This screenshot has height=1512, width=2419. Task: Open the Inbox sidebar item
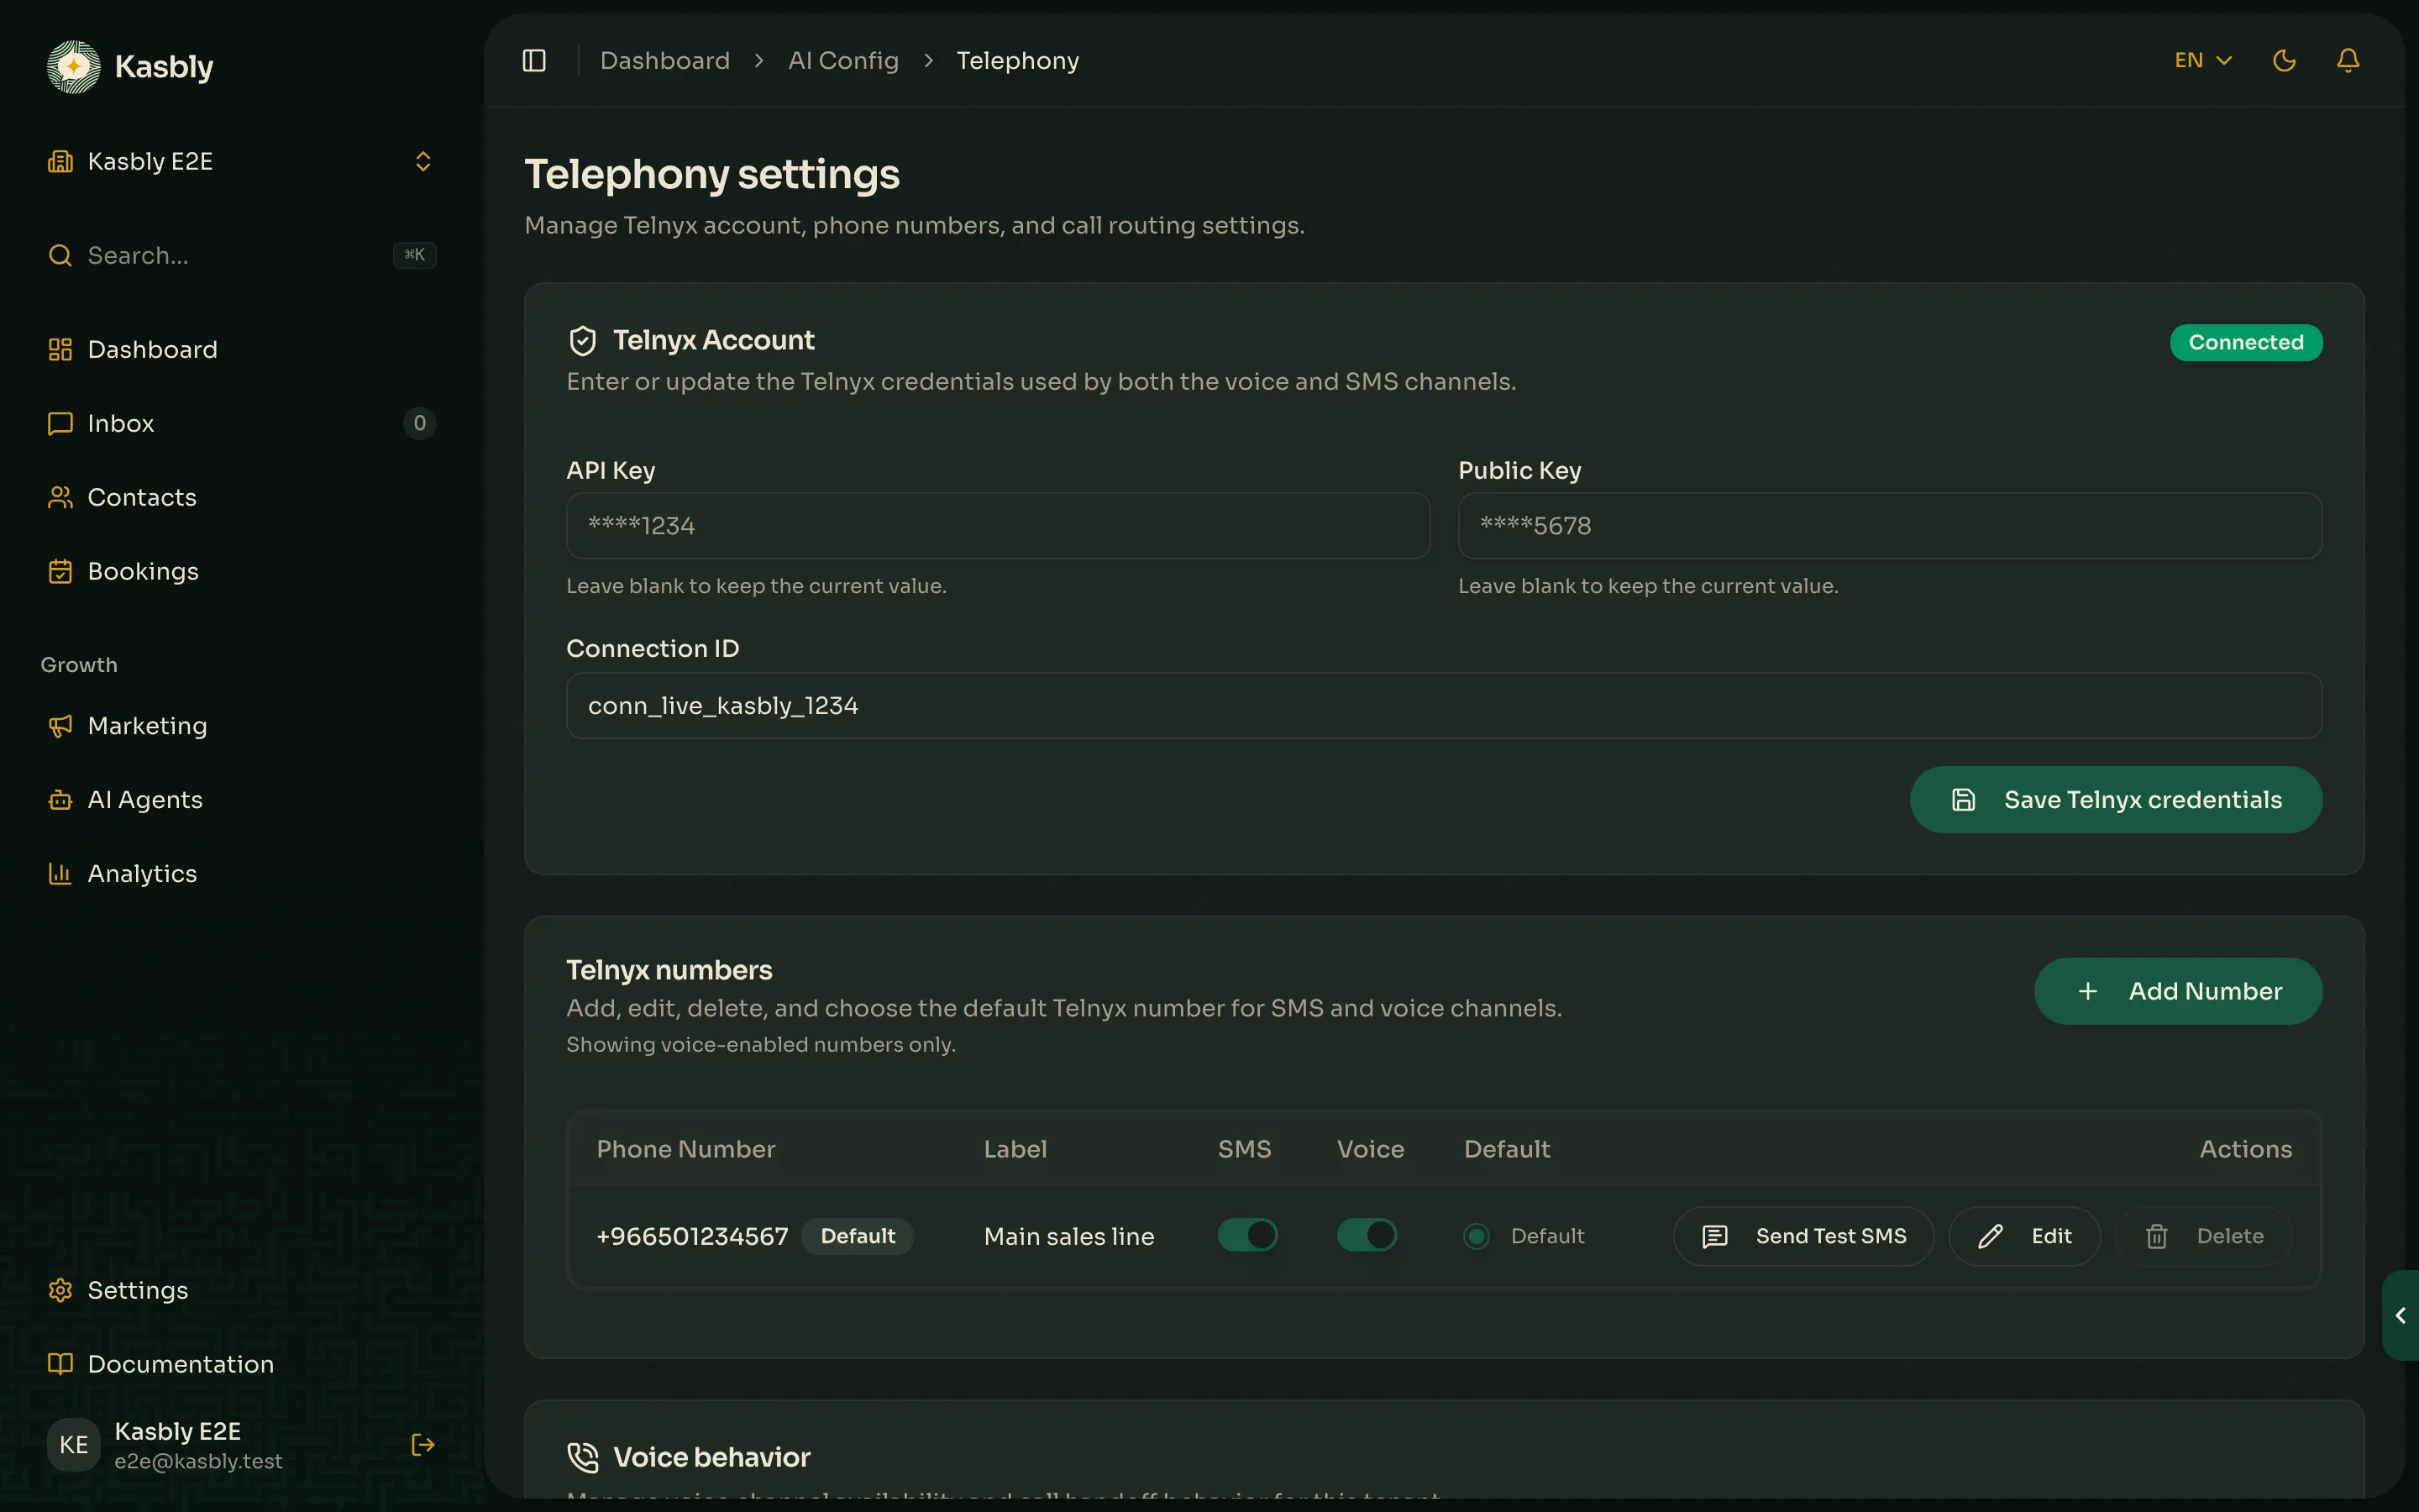point(242,423)
